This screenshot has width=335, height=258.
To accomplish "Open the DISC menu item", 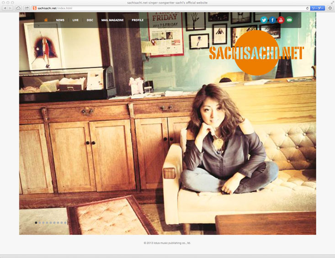I will click(x=90, y=20).
